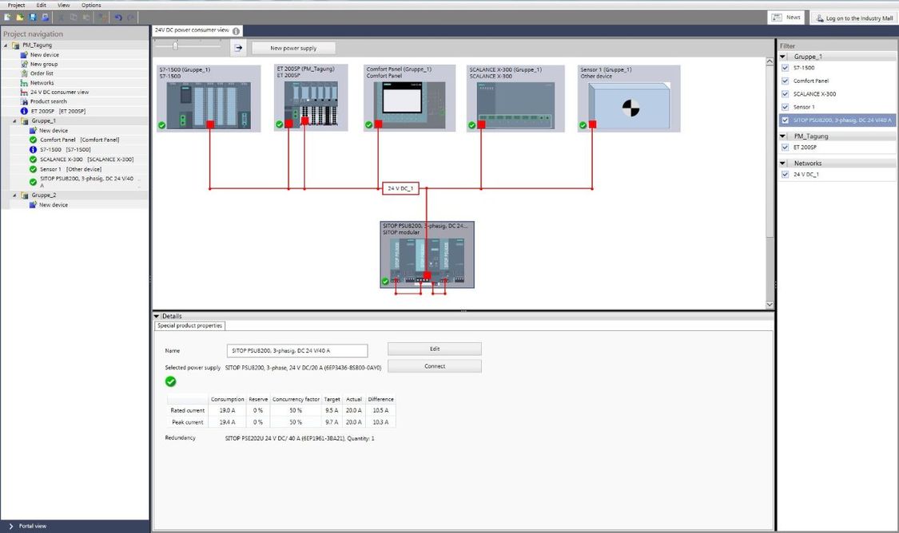Open the Project menu
The height and width of the screenshot is (533, 899).
pos(17,5)
